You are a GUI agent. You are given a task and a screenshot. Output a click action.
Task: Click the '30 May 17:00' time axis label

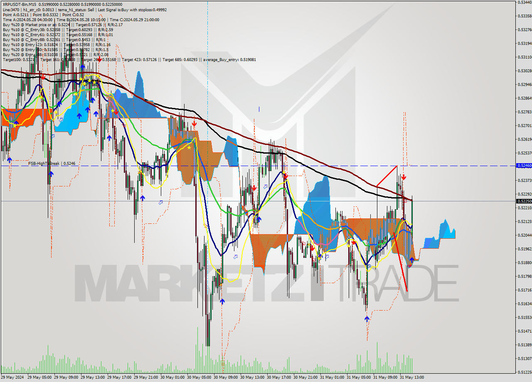tap(278, 377)
